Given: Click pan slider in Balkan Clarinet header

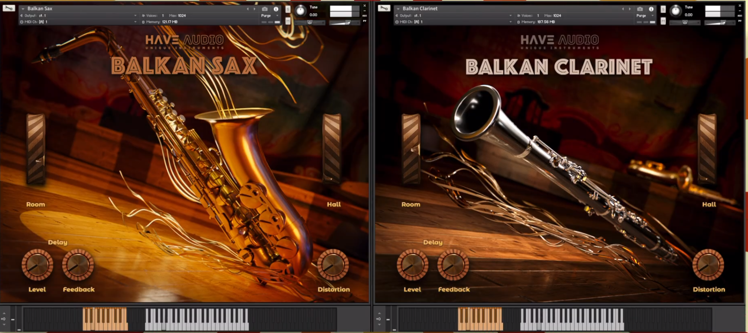Looking at the screenshot, I should pyautogui.click(x=685, y=23).
